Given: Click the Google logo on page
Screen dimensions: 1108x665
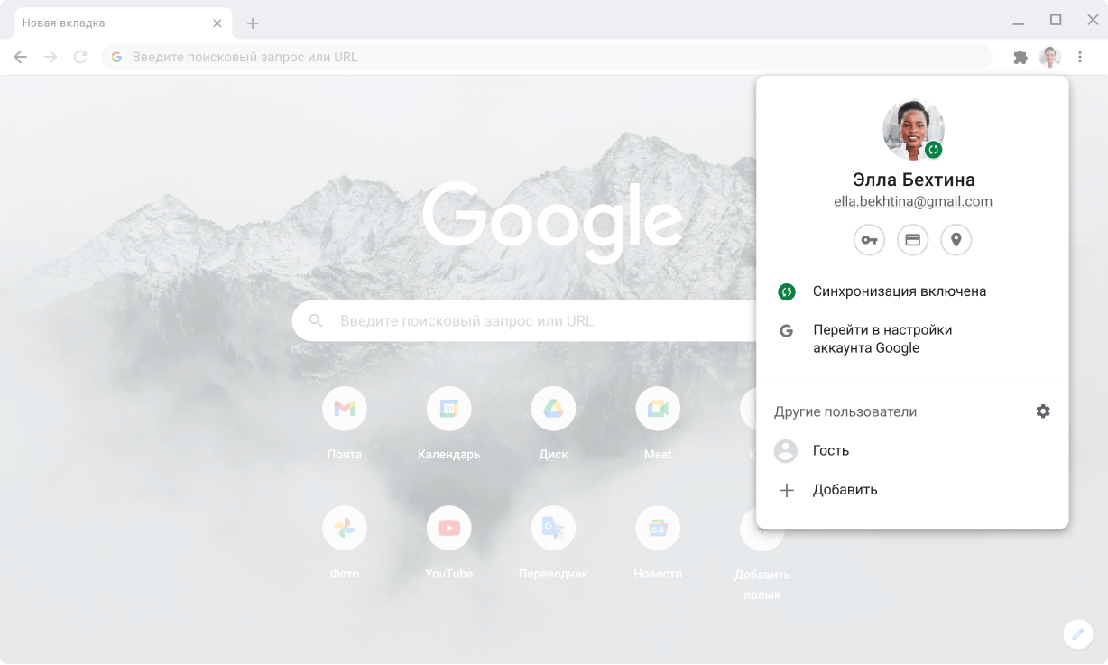Looking at the screenshot, I should (x=553, y=221).
